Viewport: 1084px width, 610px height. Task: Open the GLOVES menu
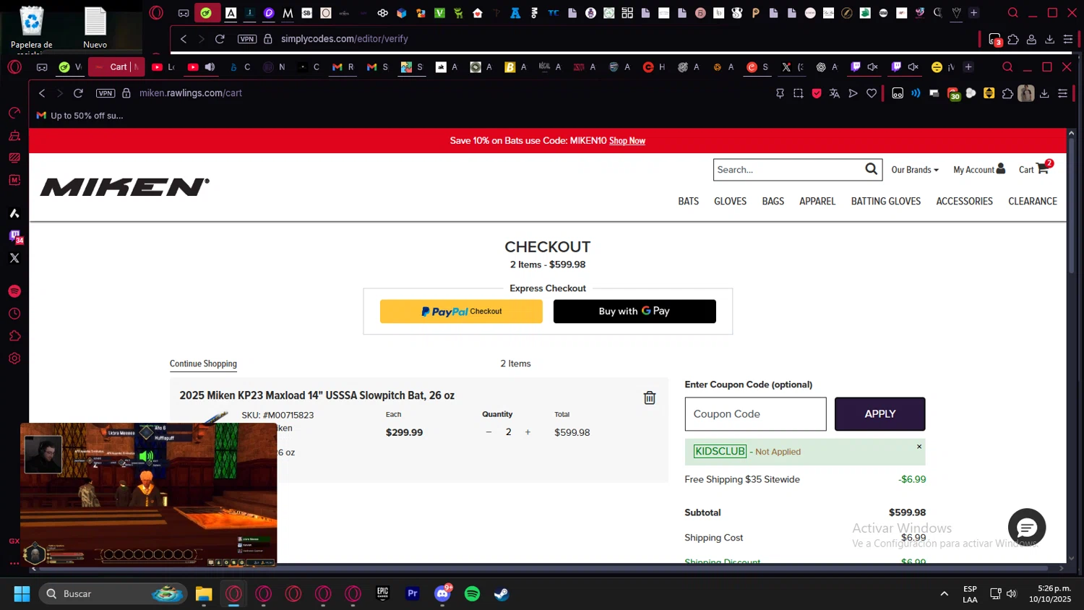click(730, 202)
